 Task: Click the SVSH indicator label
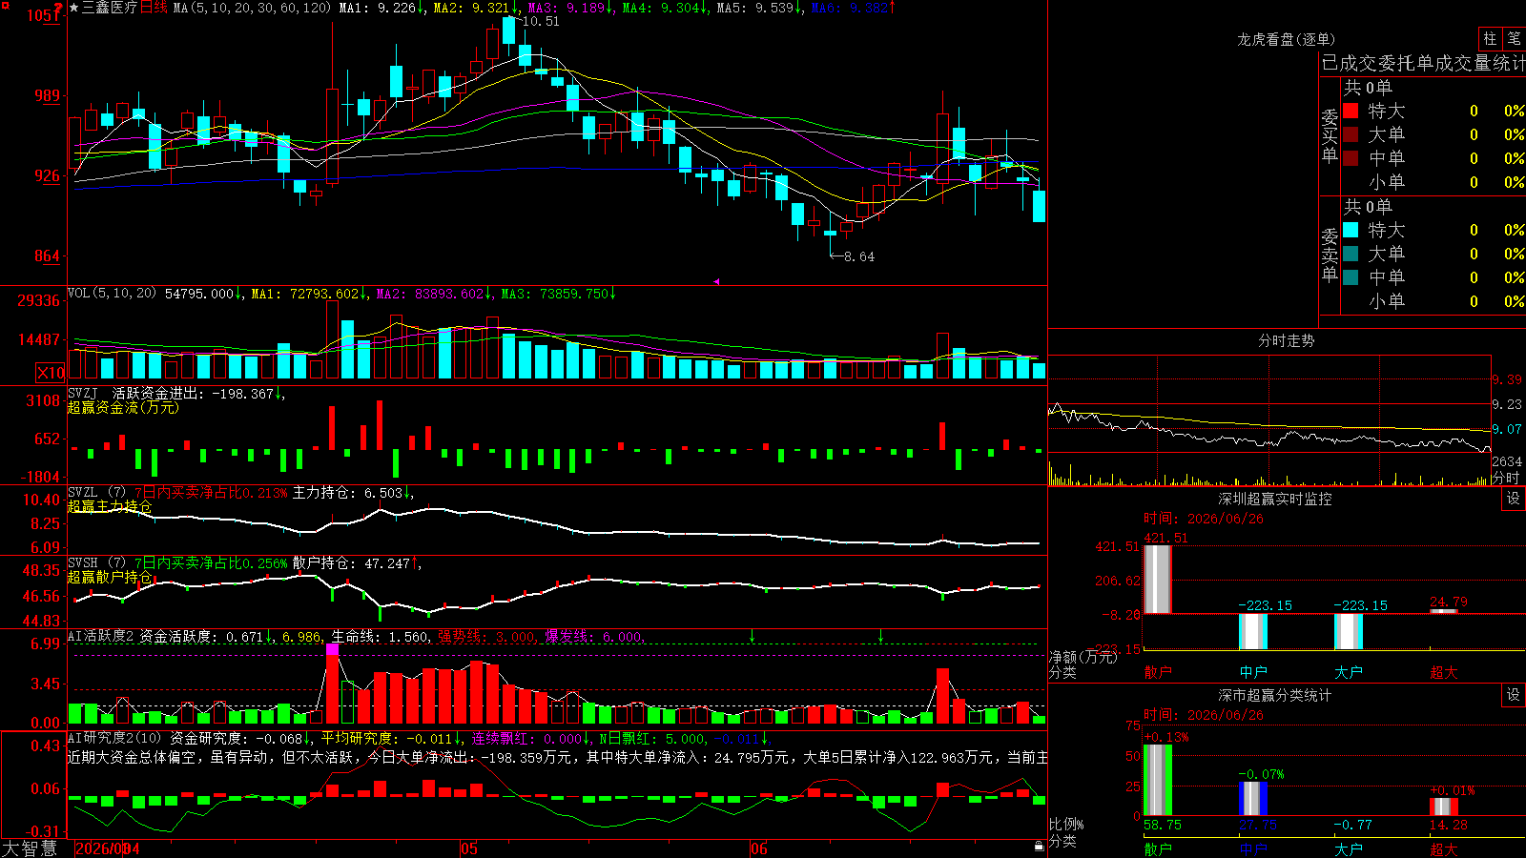point(83,562)
